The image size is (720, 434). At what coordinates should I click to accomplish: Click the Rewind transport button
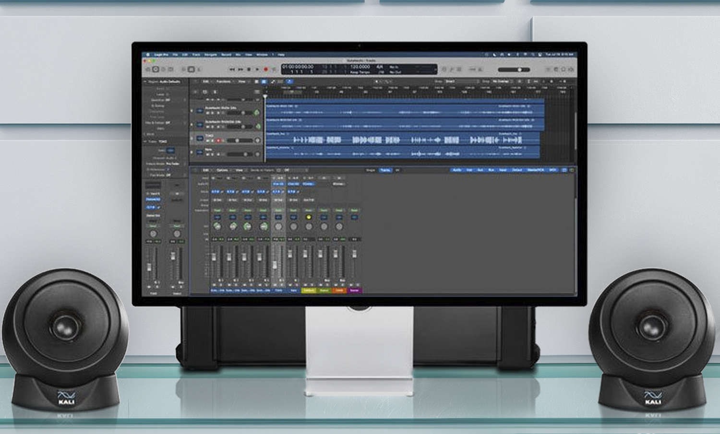point(232,70)
